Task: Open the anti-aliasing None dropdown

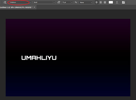Action: [86, 2]
